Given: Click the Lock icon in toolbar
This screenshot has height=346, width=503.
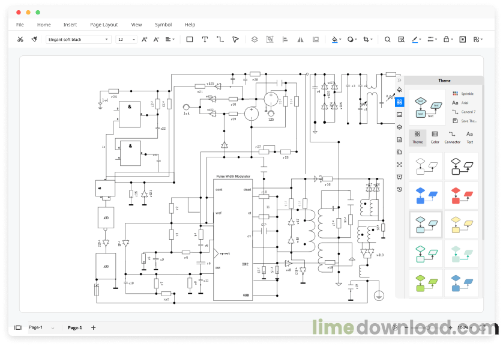Looking at the screenshot, I should tap(446, 40).
